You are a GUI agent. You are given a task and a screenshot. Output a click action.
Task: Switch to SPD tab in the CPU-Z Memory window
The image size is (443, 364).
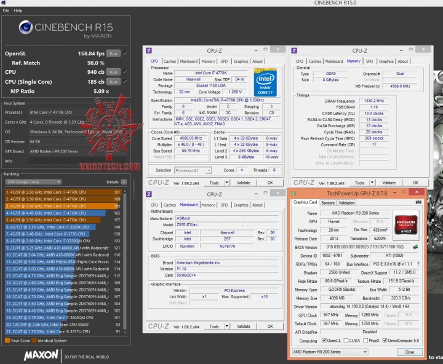(x=369, y=61)
